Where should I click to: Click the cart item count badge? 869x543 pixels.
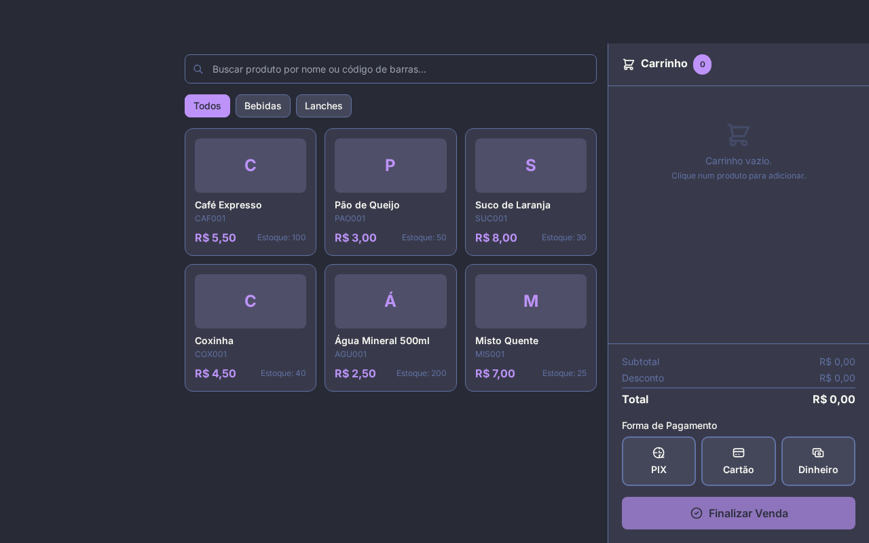pos(702,64)
